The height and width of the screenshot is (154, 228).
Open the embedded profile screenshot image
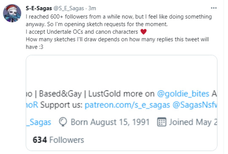pyautogui.click(x=122, y=103)
